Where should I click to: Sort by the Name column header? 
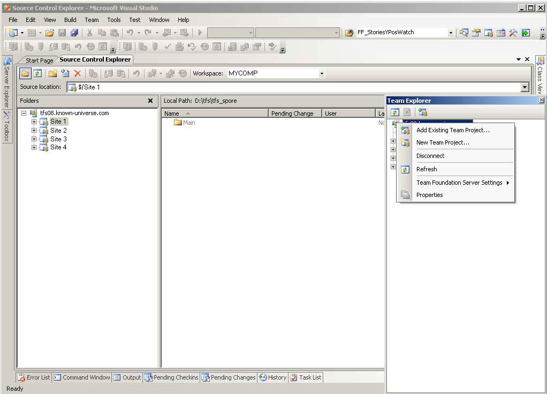[215, 113]
